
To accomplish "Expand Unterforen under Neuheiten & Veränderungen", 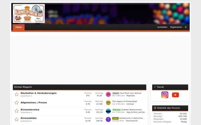I will (26, 96).
